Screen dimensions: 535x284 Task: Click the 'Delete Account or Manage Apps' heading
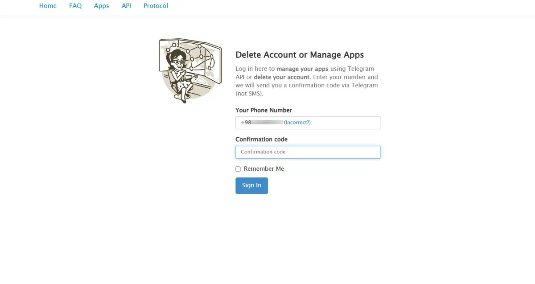coord(300,55)
